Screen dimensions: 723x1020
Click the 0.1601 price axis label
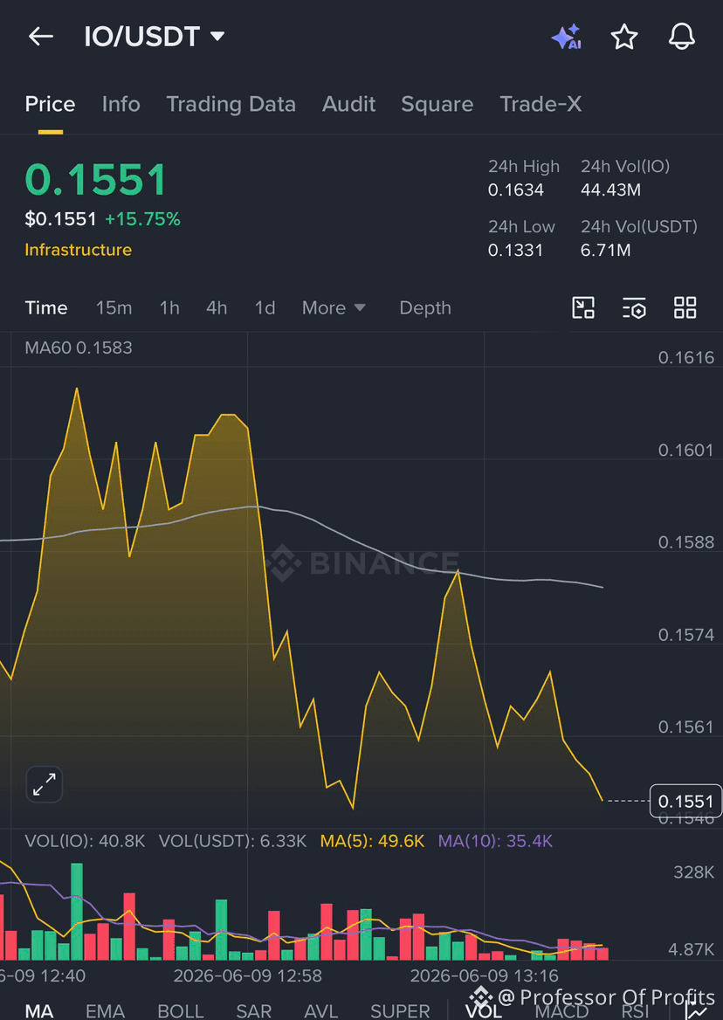point(686,450)
